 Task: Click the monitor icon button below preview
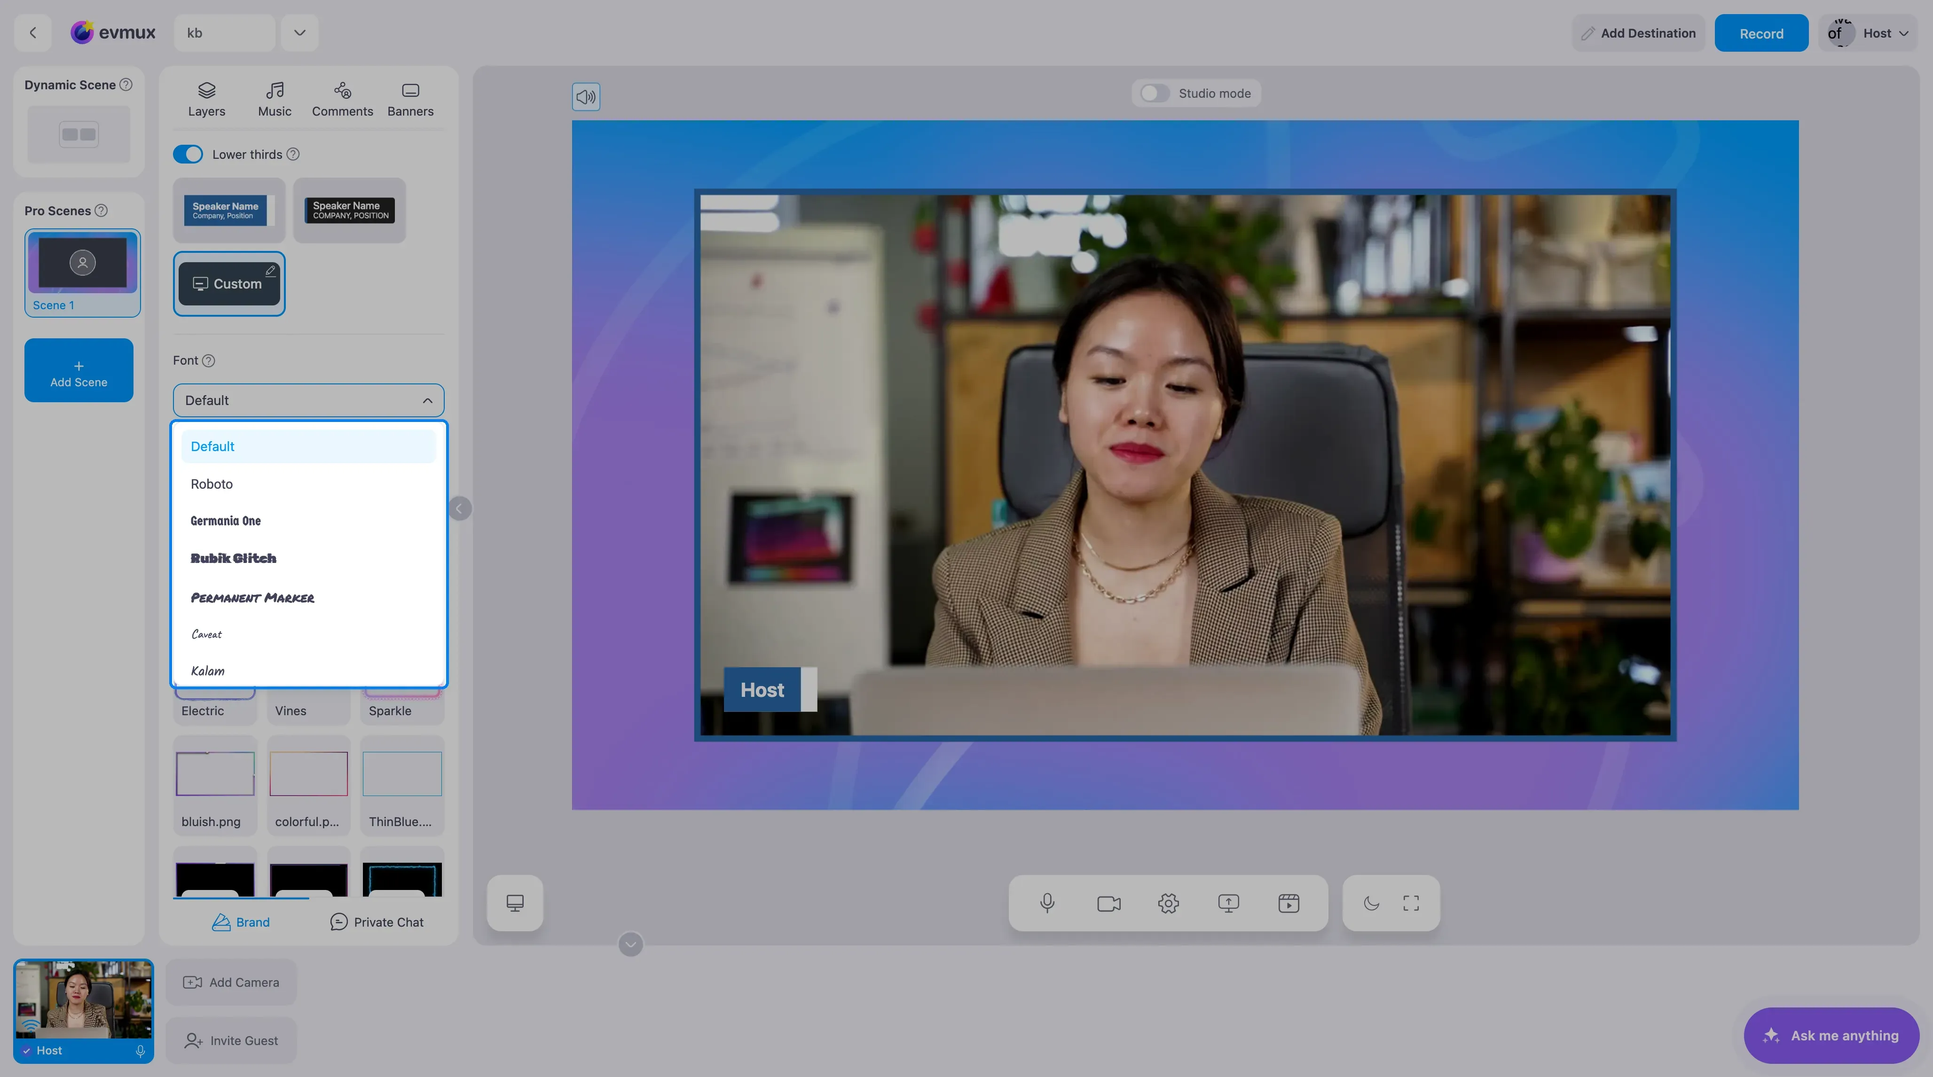pyautogui.click(x=515, y=903)
